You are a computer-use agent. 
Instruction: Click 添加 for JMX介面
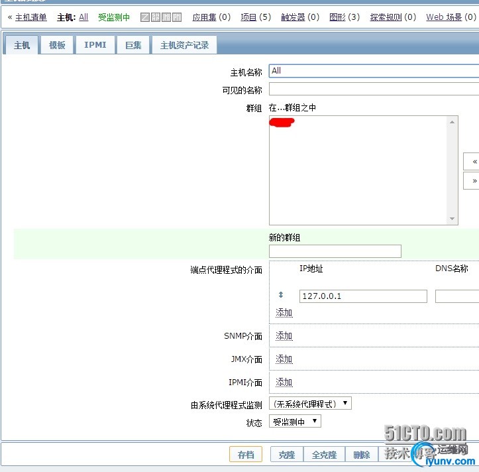284,359
